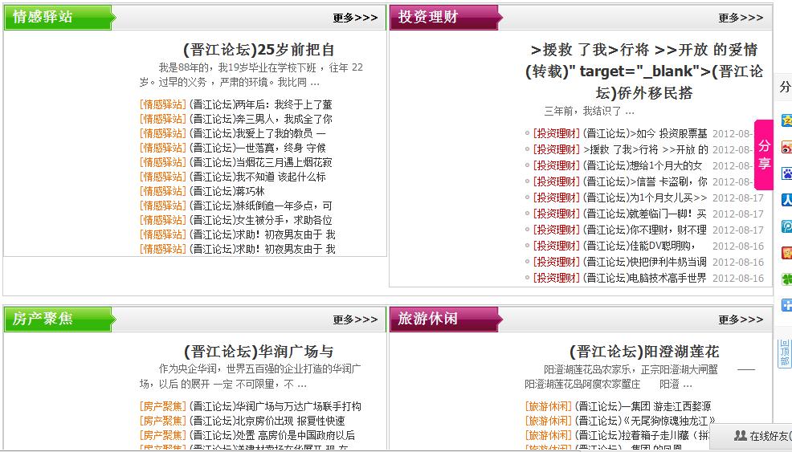Screen dimensions: 792x452
Task: Open post >信誉 卡盗刷，你
Action: click(x=645, y=181)
